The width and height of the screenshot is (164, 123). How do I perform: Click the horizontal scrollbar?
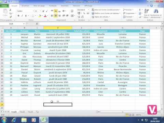123,112
